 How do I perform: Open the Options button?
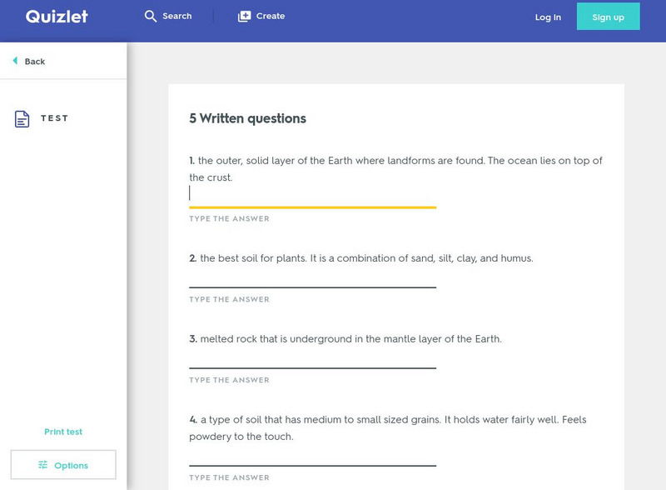(x=63, y=465)
